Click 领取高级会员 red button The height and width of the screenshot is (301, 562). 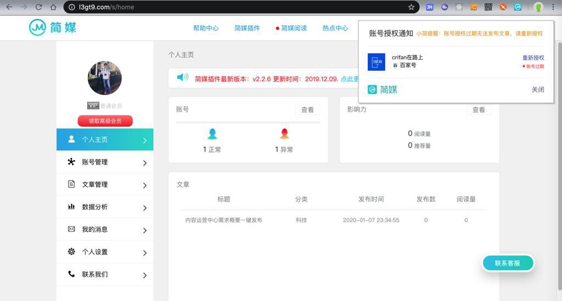pos(105,121)
